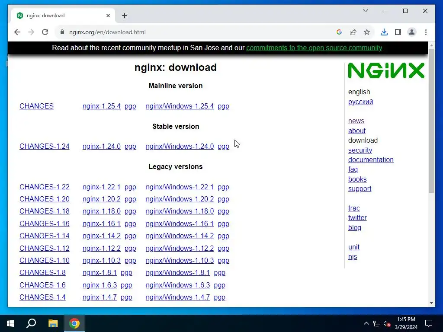Image resolution: width=443 pixels, height=332 pixels.
Task: Close the nginx: download tab
Action: pos(108,16)
